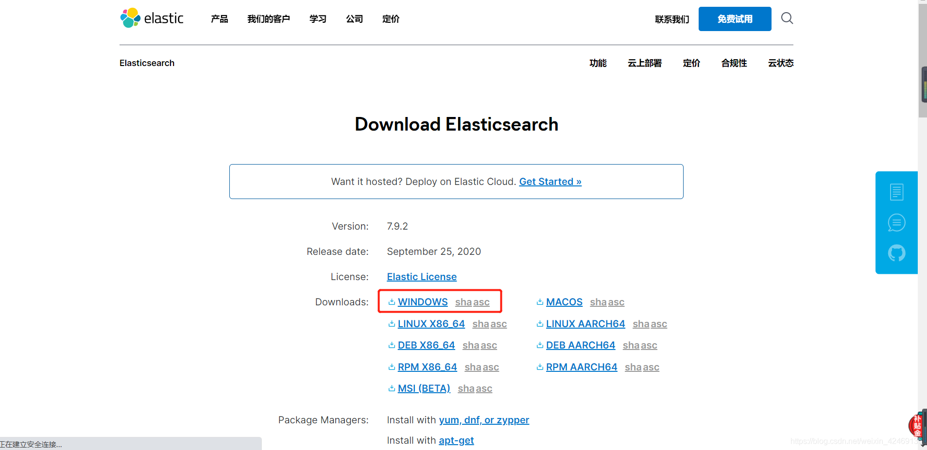This screenshot has height=450, width=927.
Task: Open the 公司 menu
Action: (x=355, y=19)
